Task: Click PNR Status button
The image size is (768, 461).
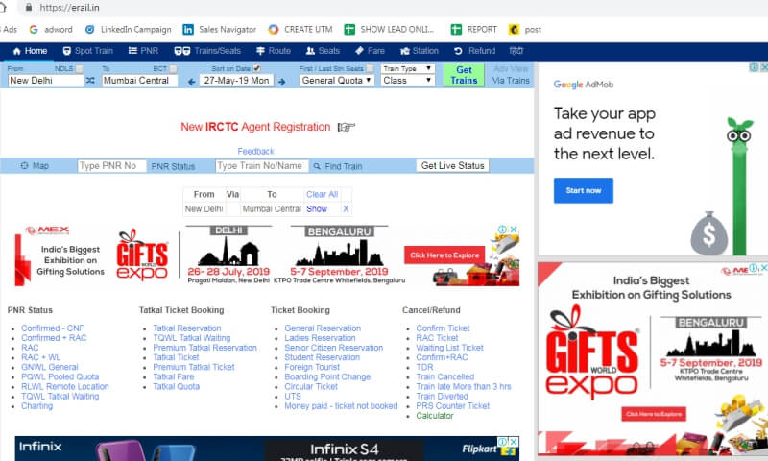Action: (173, 166)
